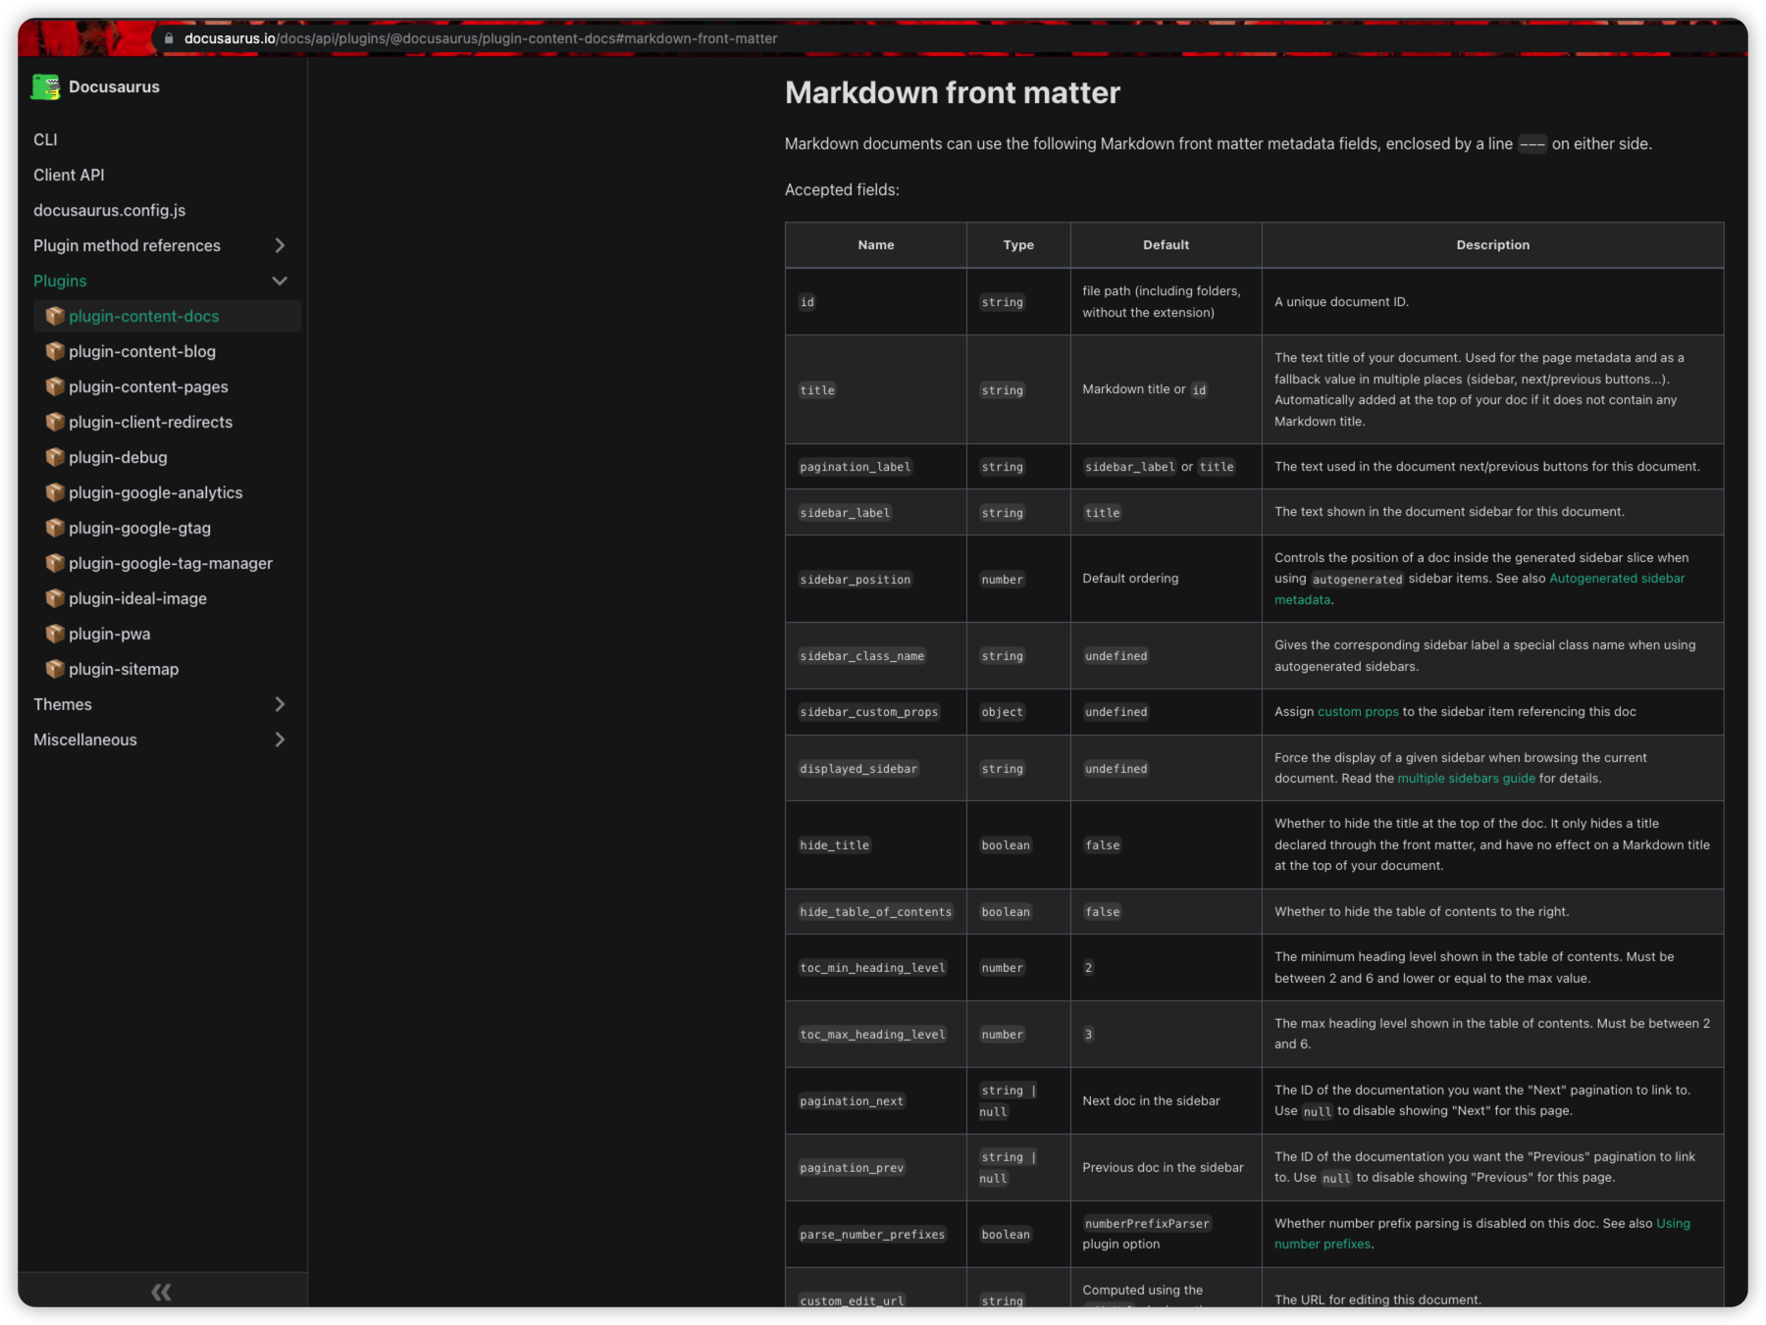
Task: Click the package icon beside plugin-pwa
Action: click(55, 634)
